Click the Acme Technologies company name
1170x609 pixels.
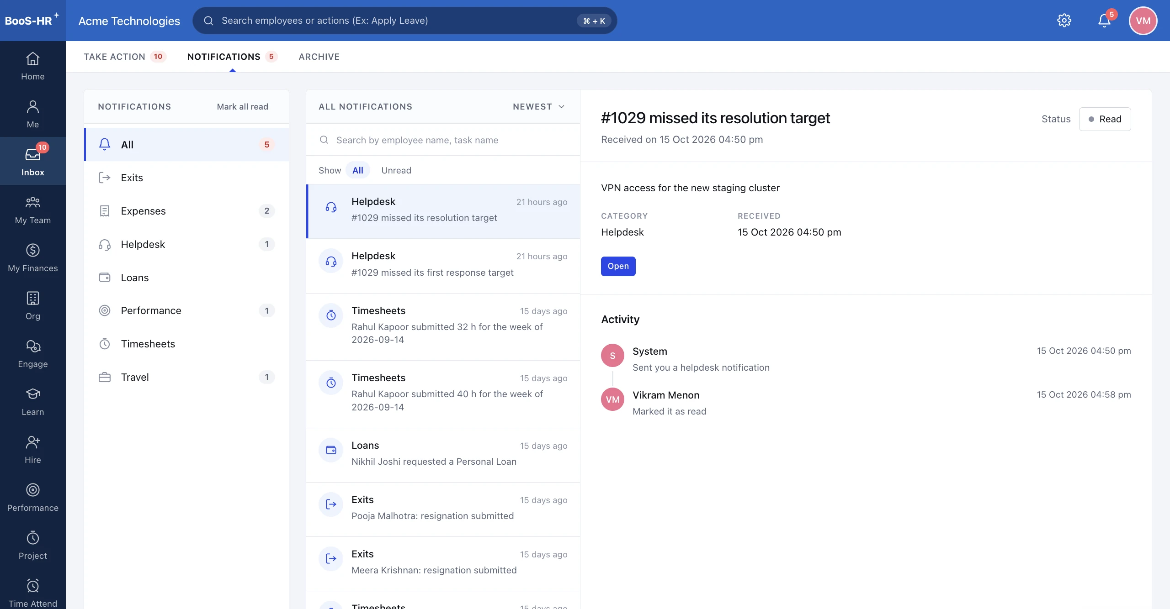click(129, 21)
